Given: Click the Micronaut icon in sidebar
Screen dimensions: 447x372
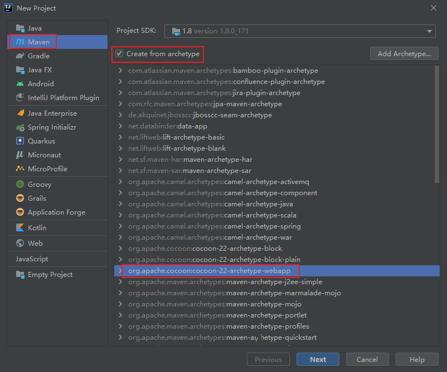Looking at the screenshot, I should coord(20,155).
